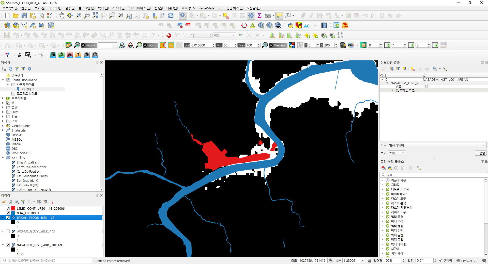This screenshot has height=264, width=488.
Task: Click the locator search field at bottom left
Action: click(x=47, y=260)
